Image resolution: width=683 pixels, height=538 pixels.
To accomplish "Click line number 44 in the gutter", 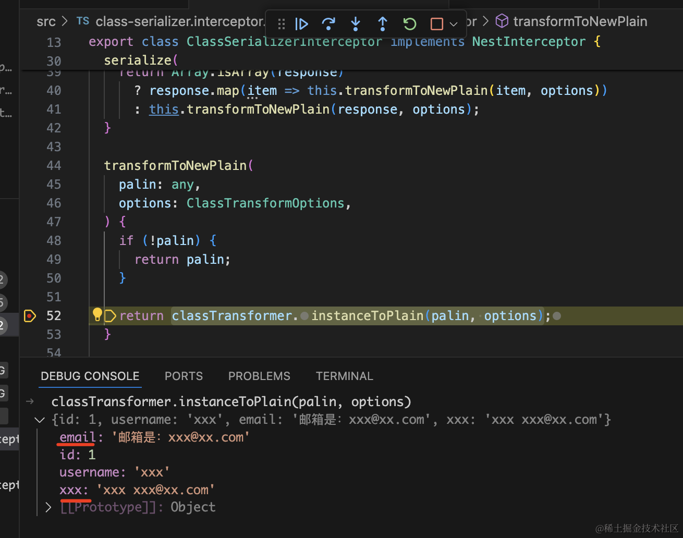I will point(54,166).
